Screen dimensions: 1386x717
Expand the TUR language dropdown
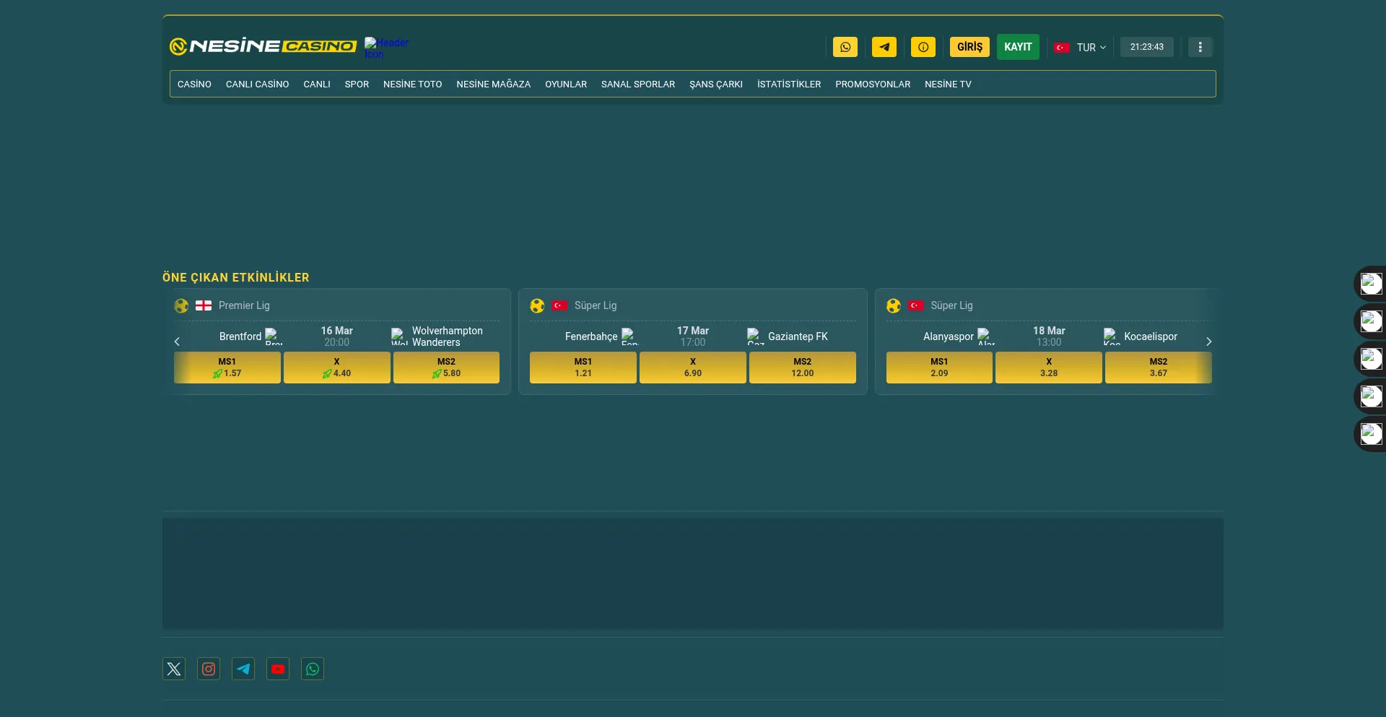coord(1080,47)
